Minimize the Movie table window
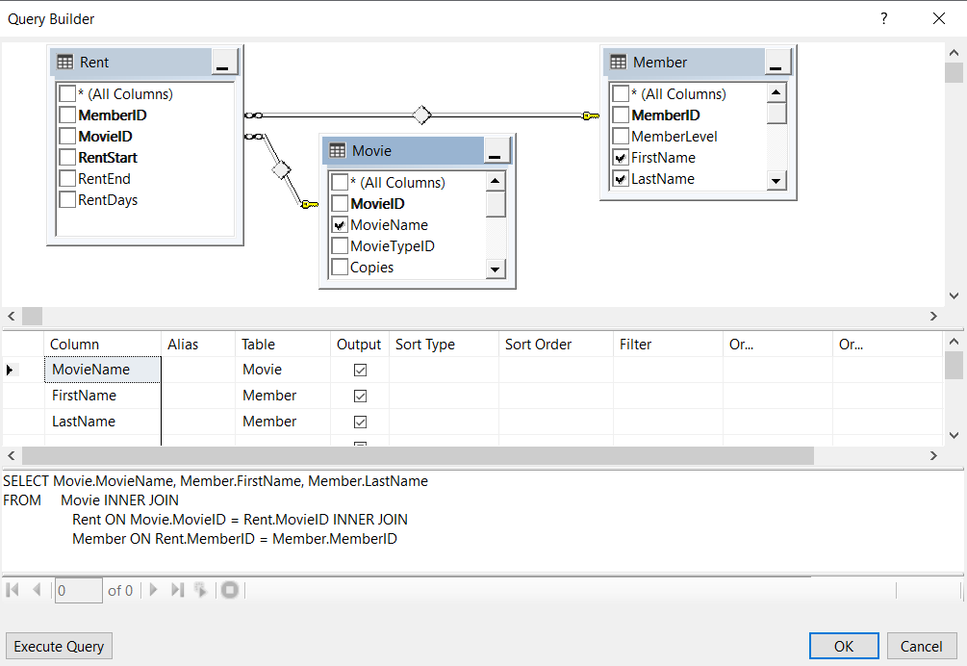This screenshot has height=666, width=967. point(496,150)
